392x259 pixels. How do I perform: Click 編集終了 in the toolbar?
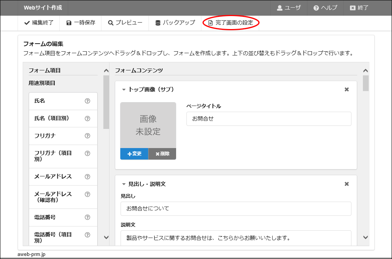point(39,23)
